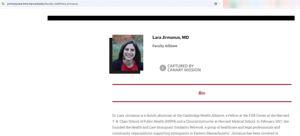The width and height of the screenshot is (300, 136).
Task: Bookmark this page with the star icon
Action: [x=216, y=4]
